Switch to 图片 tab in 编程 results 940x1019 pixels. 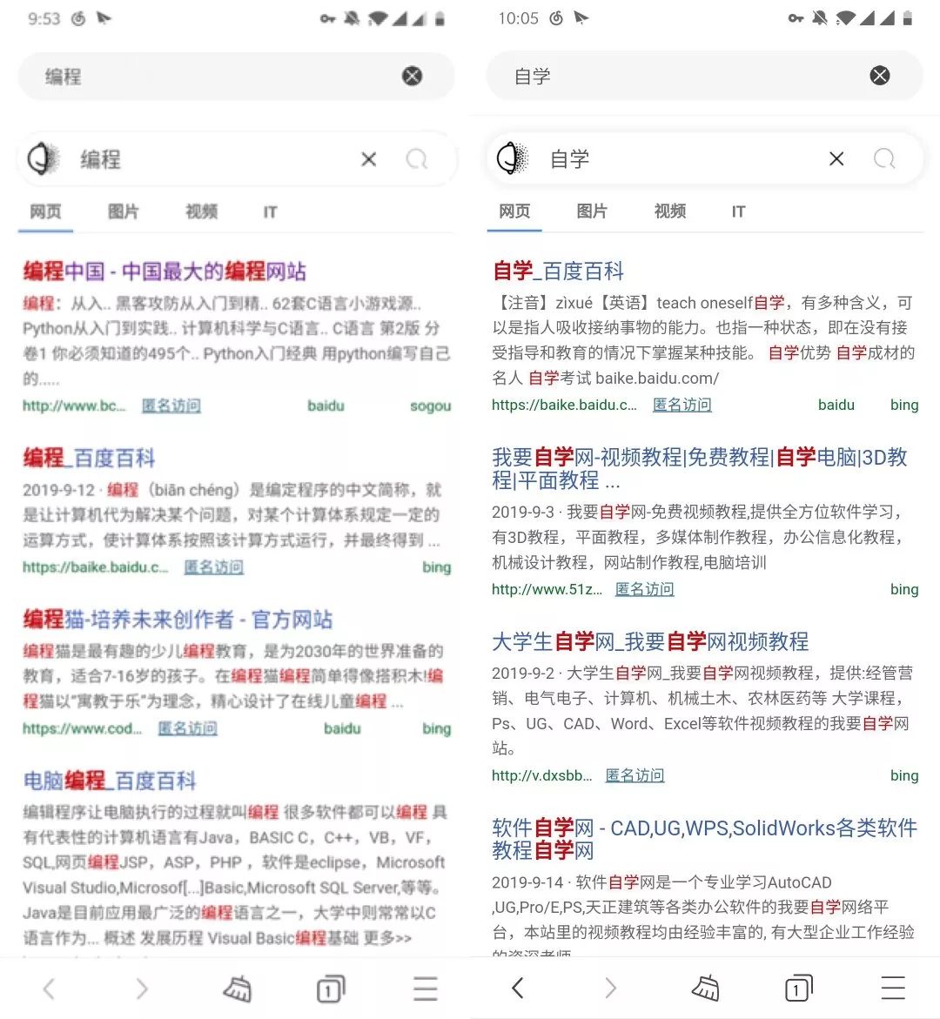tap(124, 211)
